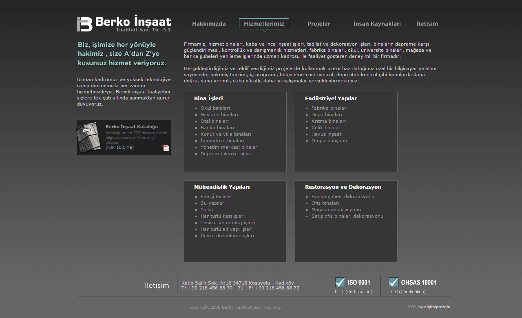Image resolution: width=522 pixels, height=318 pixels.
Task: Select Su yapıları list item
Action: [213, 203]
